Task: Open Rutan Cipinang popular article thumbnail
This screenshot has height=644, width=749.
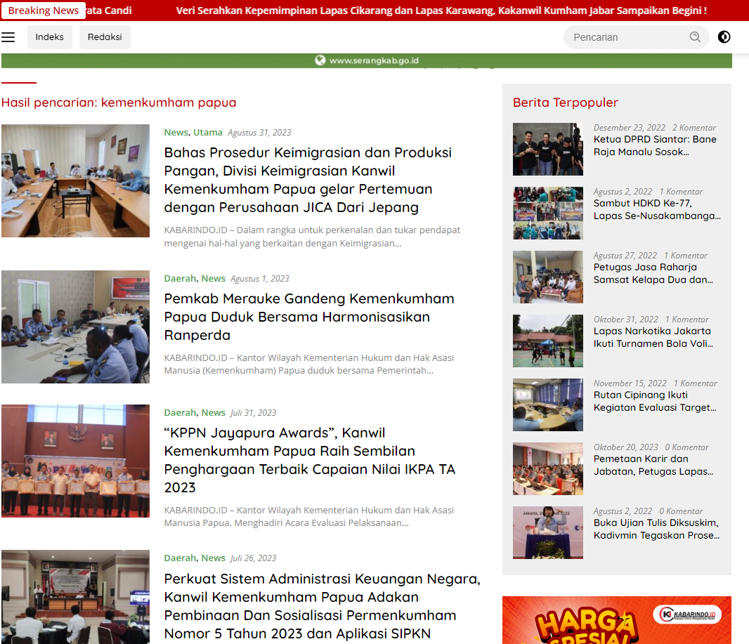Action: [x=547, y=405]
